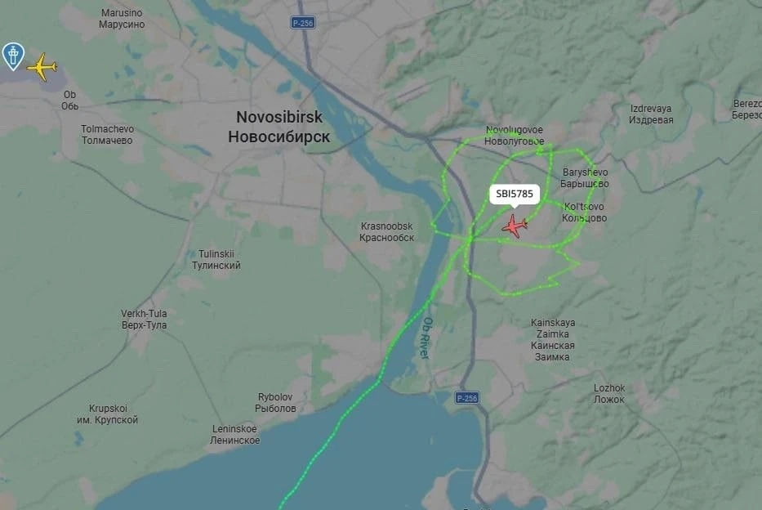Click the Rybolov place label
Viewport: 762px width, 510px height.
275,403
